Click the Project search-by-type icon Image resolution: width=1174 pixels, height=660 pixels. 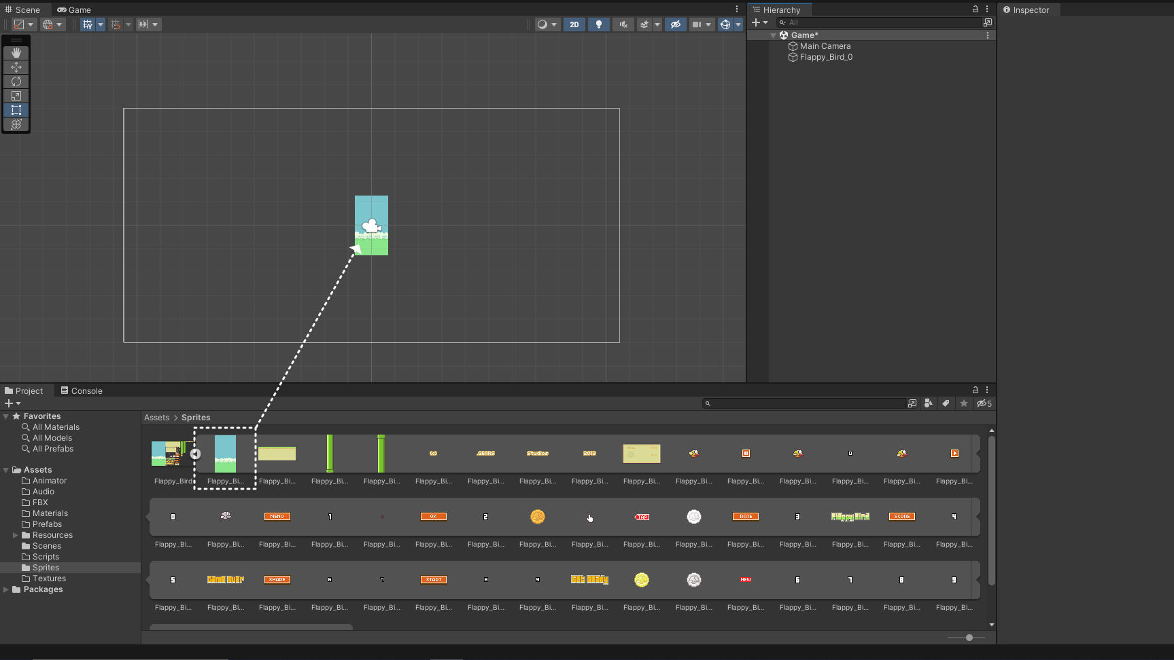pos(929,403)
